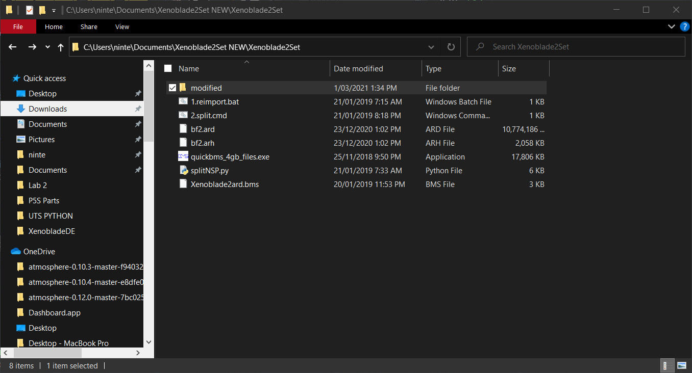The height and width of the screenshot is (373, 692).
Task: Open the File menu
Action: point(18,26)
